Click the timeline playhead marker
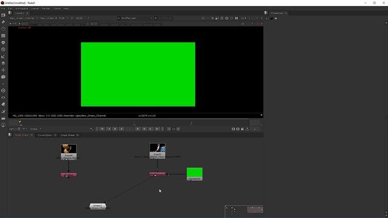 coord(20,122)
